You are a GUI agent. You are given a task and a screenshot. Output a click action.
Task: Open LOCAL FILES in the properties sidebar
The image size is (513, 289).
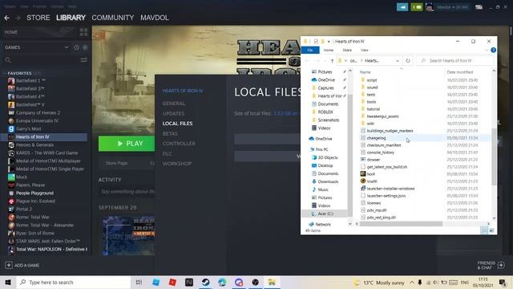point(178,124)
